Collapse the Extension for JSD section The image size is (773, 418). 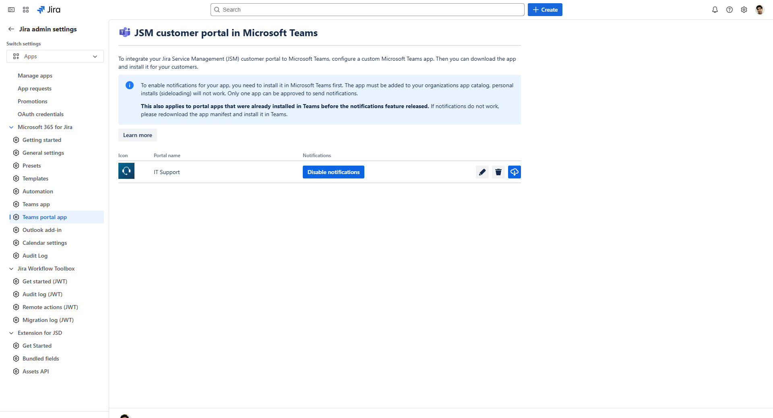11,333
